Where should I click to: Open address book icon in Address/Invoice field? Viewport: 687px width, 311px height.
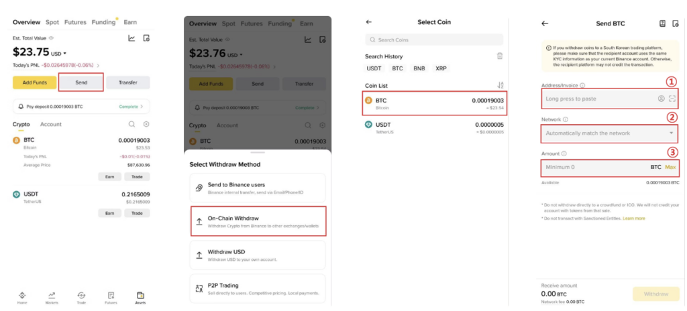coord(661,99)
